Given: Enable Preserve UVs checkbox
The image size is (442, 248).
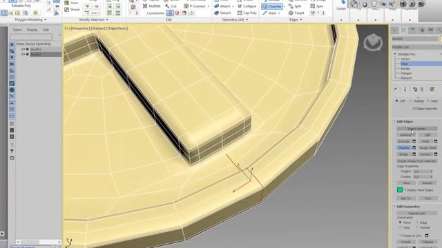Looking at the screenshot, I should pos(401,236).
